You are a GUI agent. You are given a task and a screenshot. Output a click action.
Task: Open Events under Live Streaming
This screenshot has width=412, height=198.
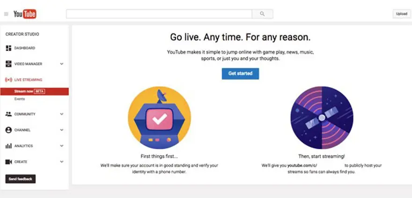[20, 99]
